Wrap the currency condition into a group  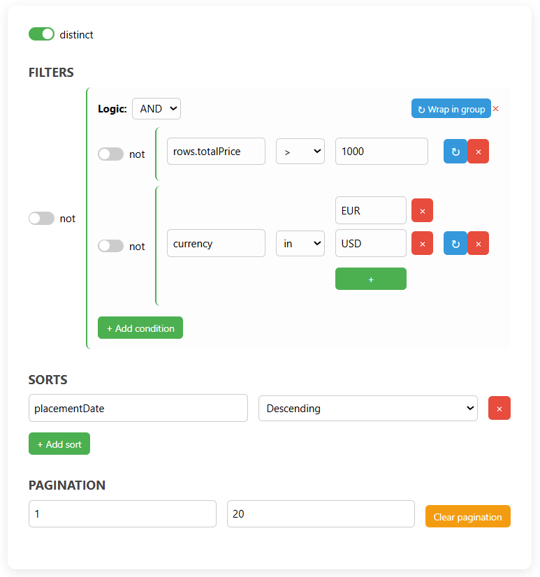click(x=455, y=243)
